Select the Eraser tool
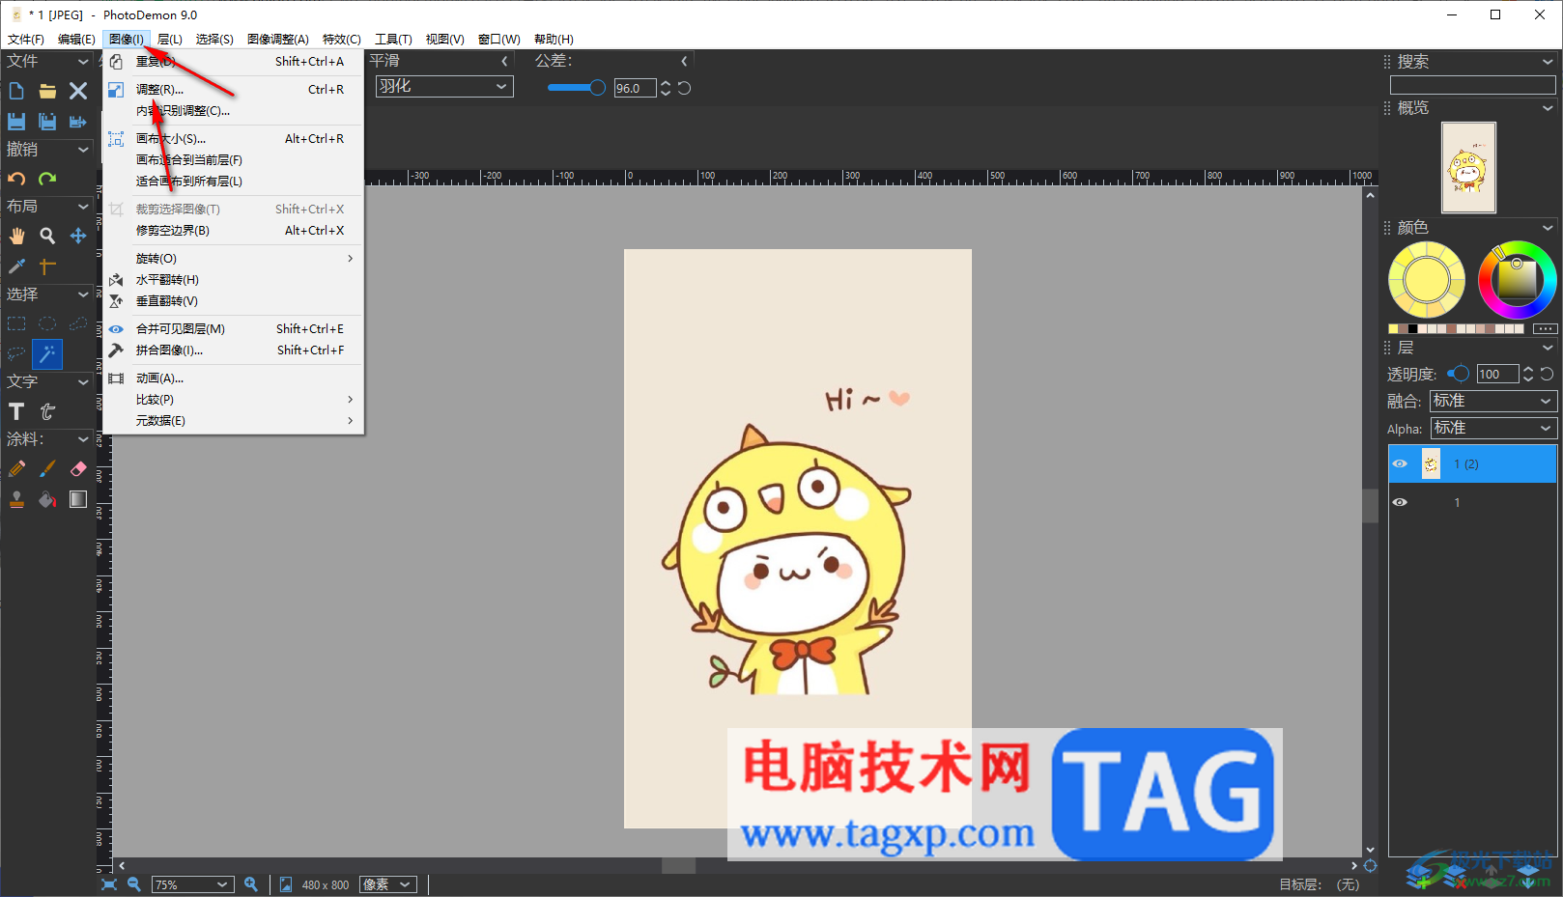 [x=78, y=468]
